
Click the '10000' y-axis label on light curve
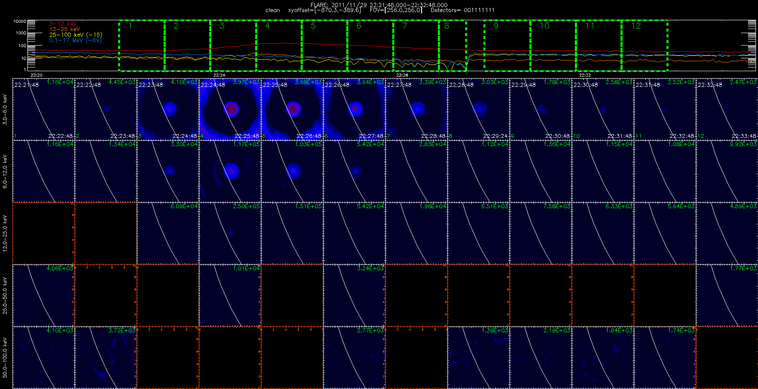click(19, 21)
